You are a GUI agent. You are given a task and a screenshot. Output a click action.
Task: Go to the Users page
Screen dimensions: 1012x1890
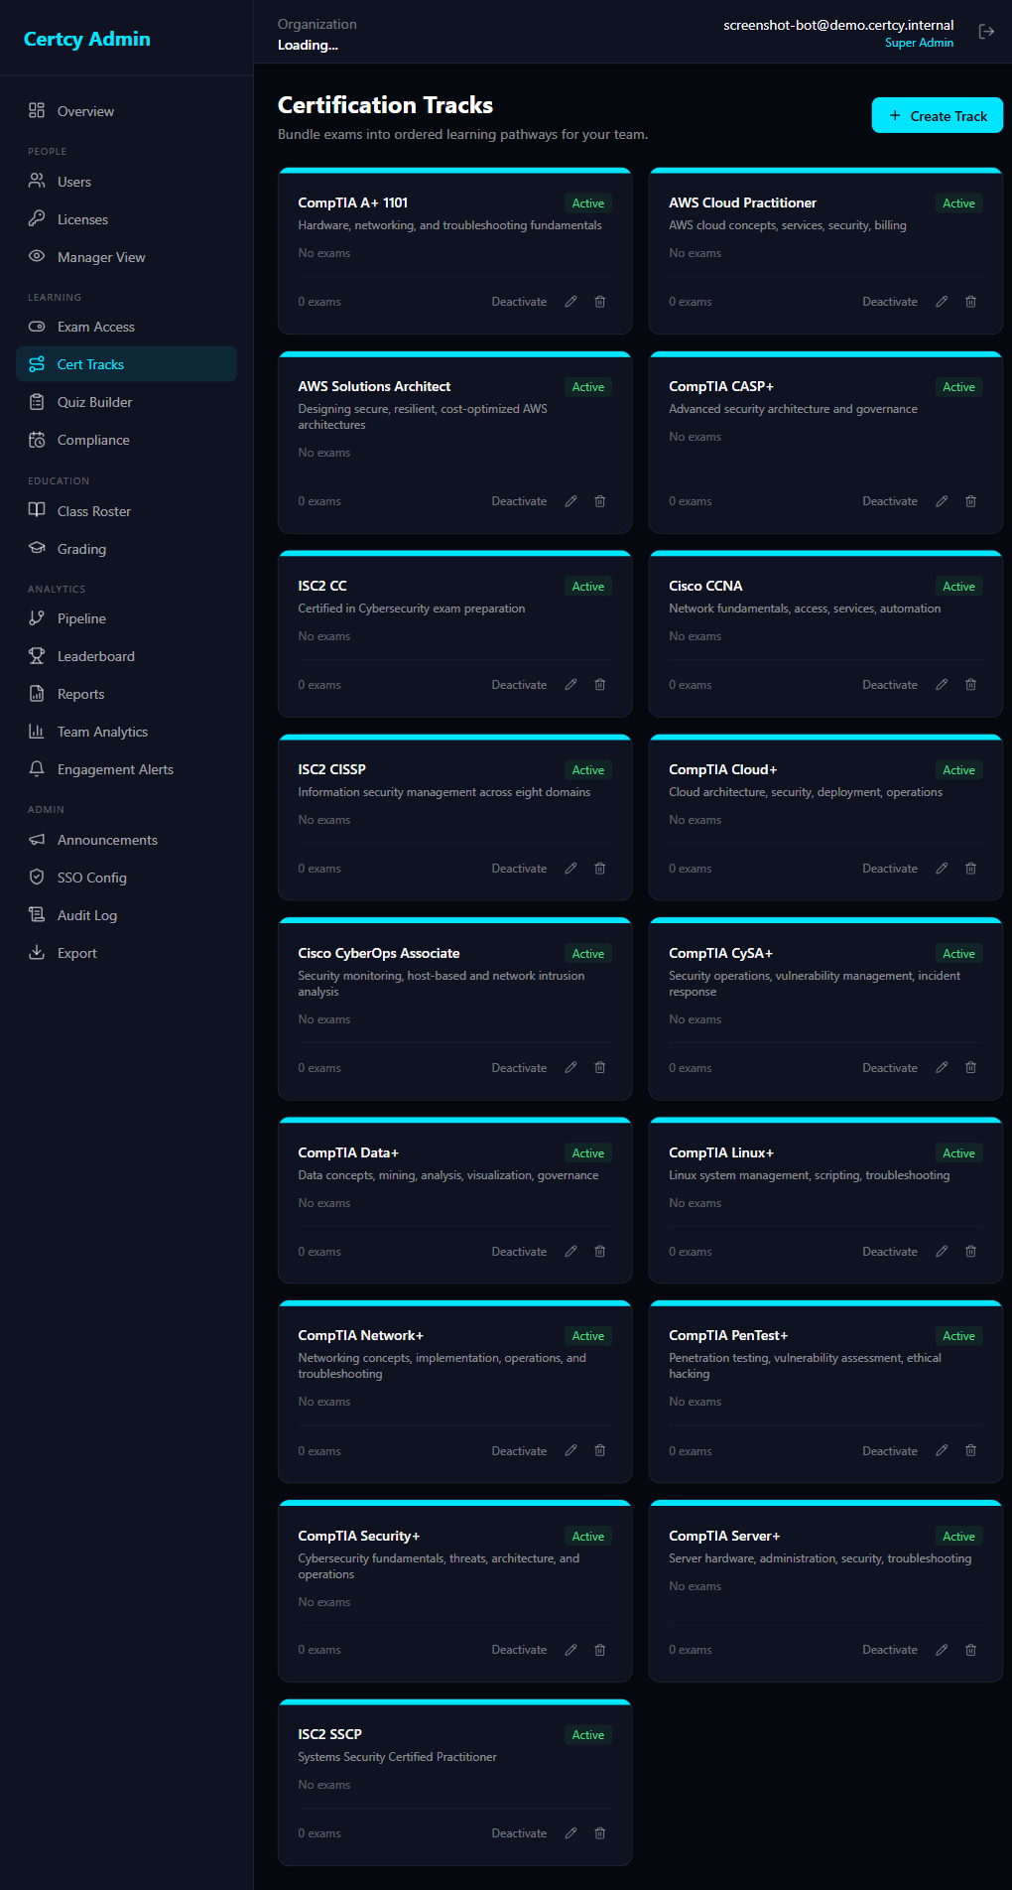127,182
